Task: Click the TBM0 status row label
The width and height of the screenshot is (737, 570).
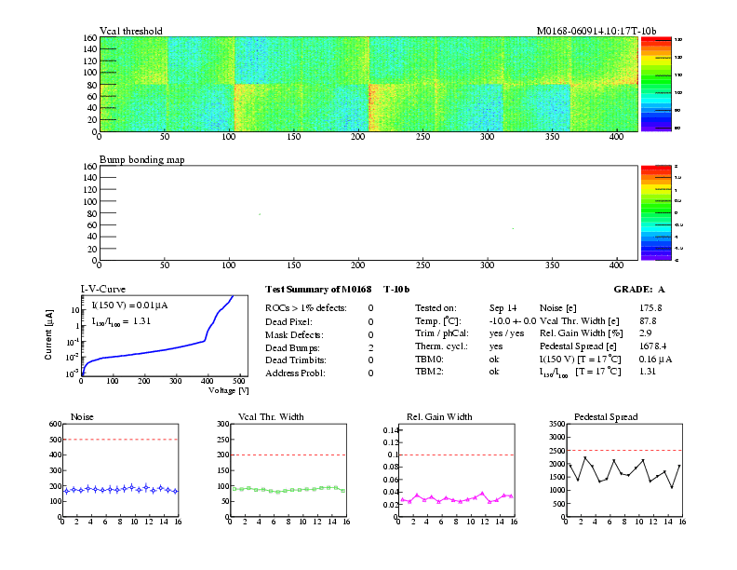Action: pyautogui.click(x=428, y=360)
